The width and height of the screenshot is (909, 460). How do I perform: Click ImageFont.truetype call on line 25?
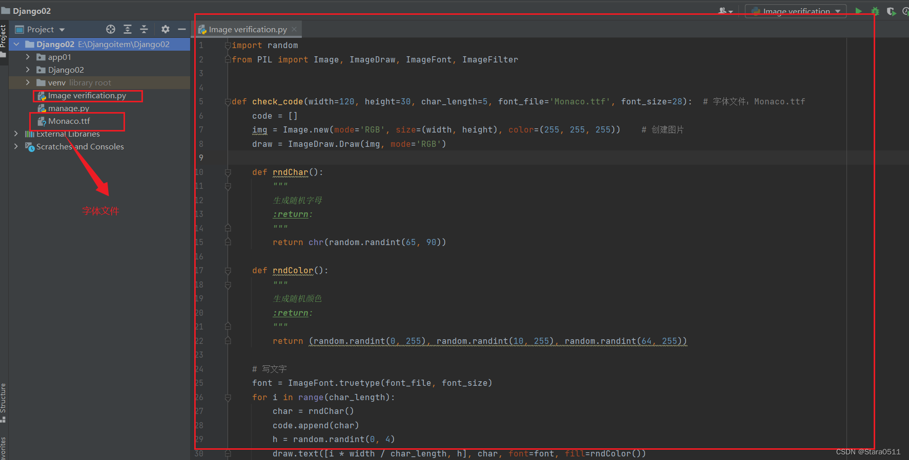(x=334, y=383)
